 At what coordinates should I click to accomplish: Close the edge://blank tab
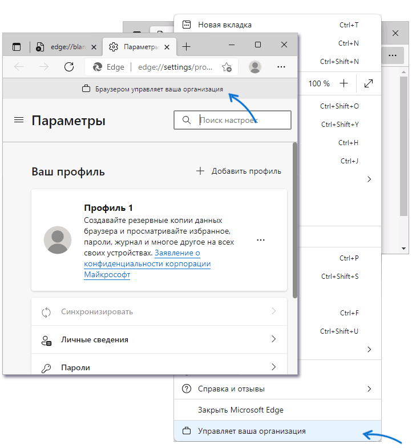click(94, 47)
